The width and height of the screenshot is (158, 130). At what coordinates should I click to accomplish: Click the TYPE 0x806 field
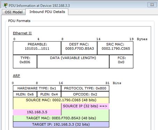(x=25, y=62)
